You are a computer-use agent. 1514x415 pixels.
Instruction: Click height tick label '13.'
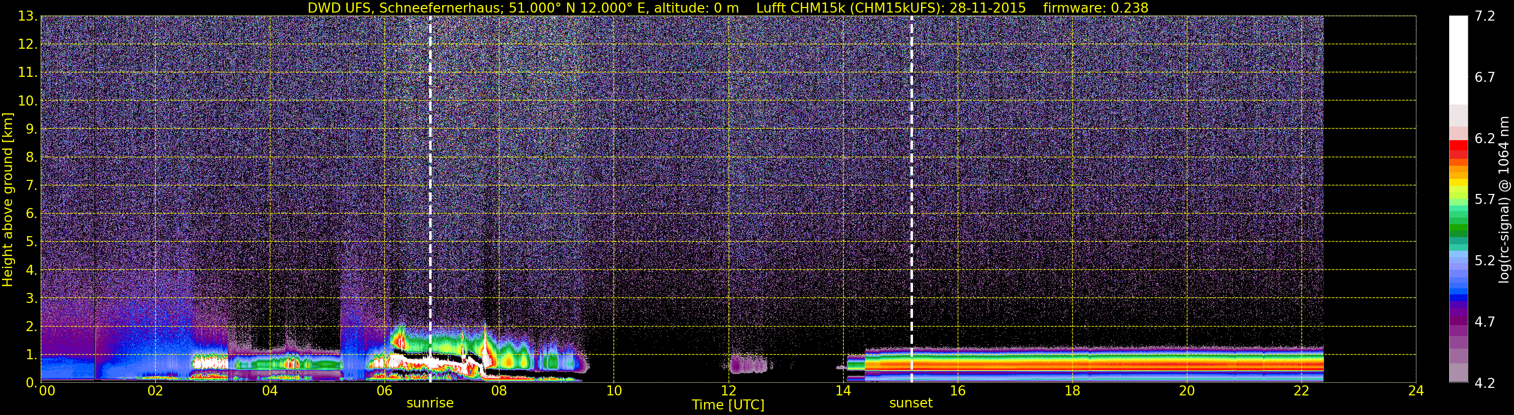pyautogui.click(x=28, y=17)
